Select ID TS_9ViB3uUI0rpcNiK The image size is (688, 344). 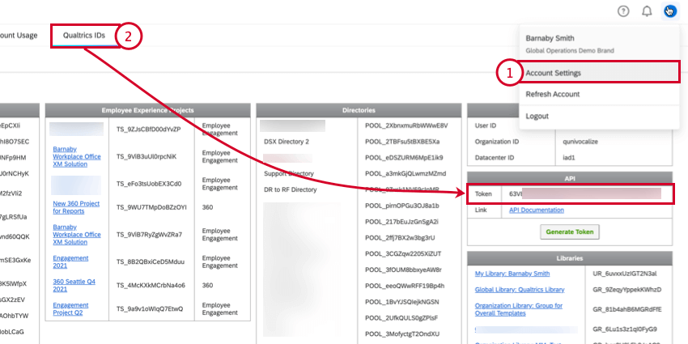147,157
